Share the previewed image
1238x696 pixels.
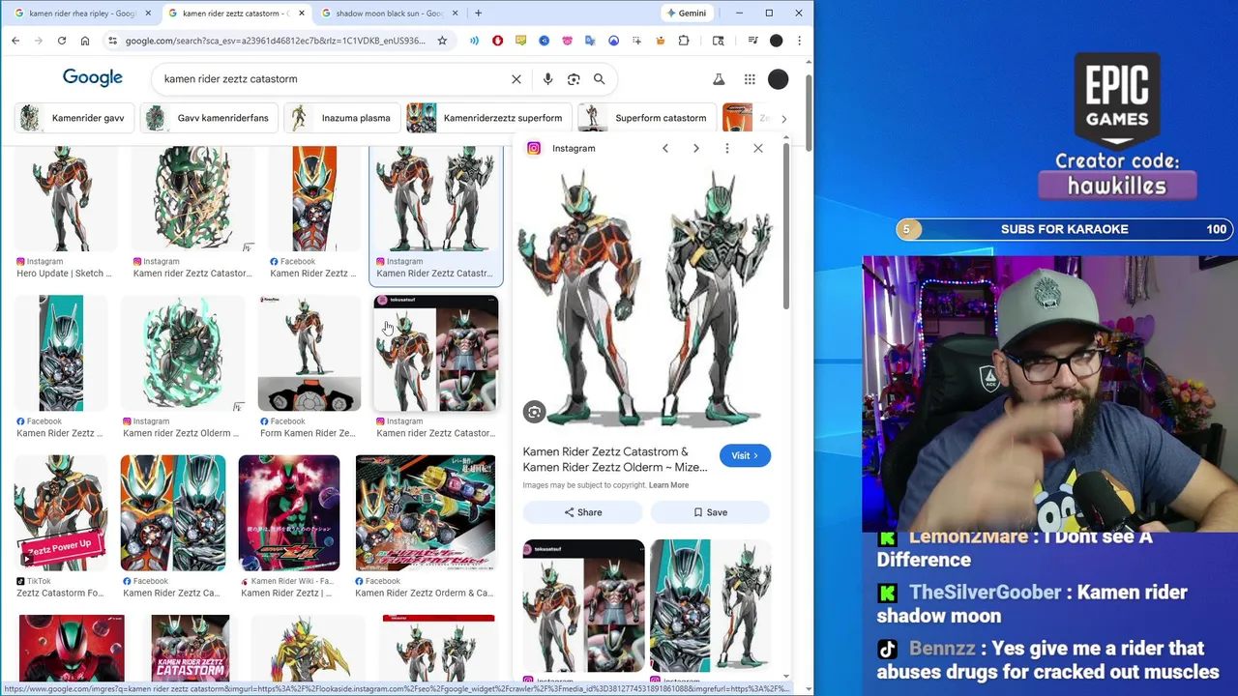[x=583, y=512]
